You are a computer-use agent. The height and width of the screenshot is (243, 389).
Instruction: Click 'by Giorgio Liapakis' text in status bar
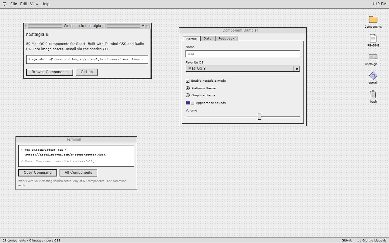tap(372, 240)
